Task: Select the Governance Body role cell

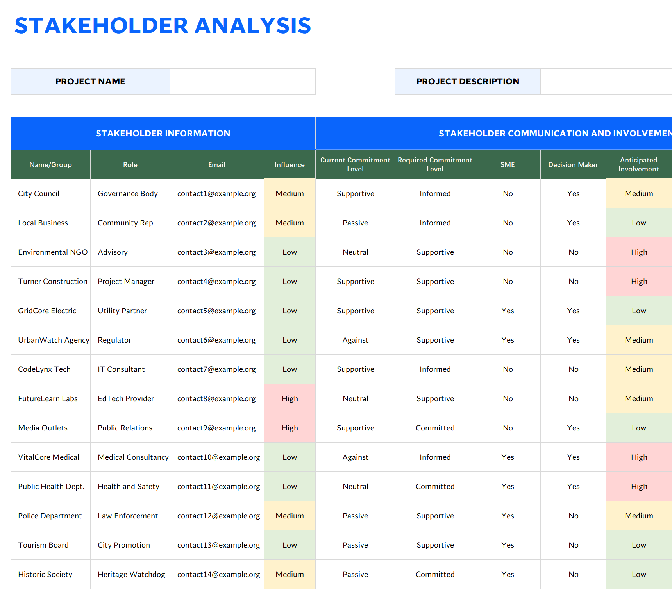Action: 130,193
